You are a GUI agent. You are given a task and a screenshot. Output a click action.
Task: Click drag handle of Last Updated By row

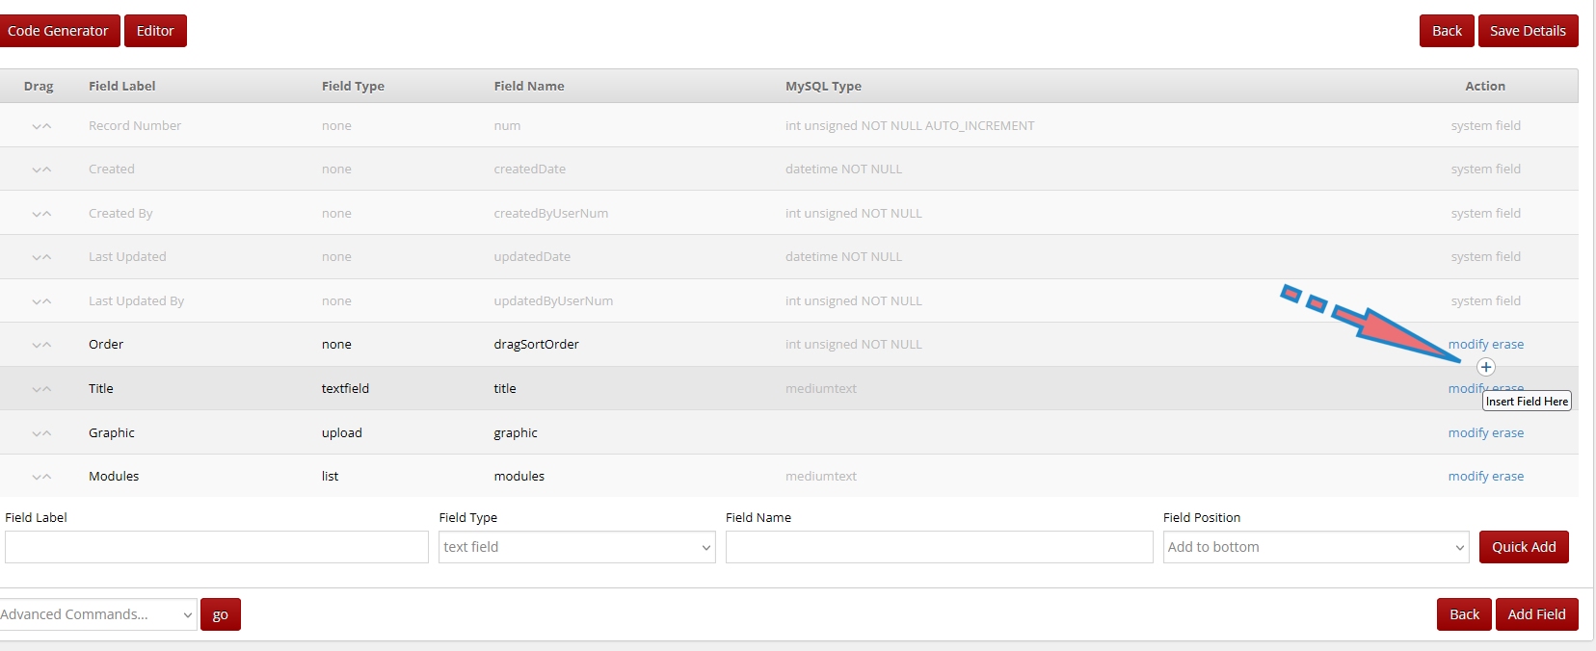pyautogui.click(x=40, y=301)
